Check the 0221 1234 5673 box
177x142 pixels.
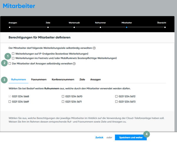point(117,102)
